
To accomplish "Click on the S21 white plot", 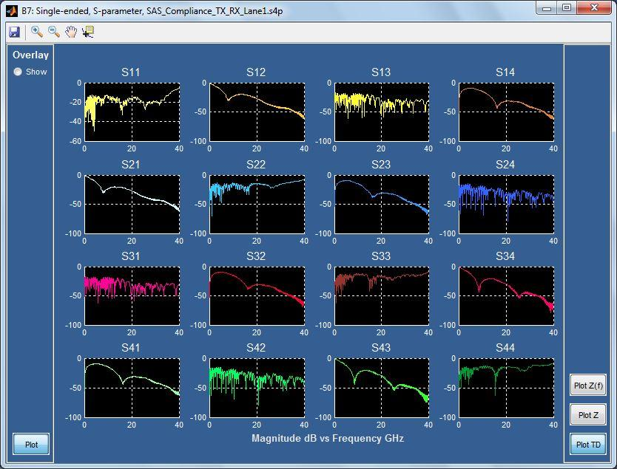I will coord(132,204).
